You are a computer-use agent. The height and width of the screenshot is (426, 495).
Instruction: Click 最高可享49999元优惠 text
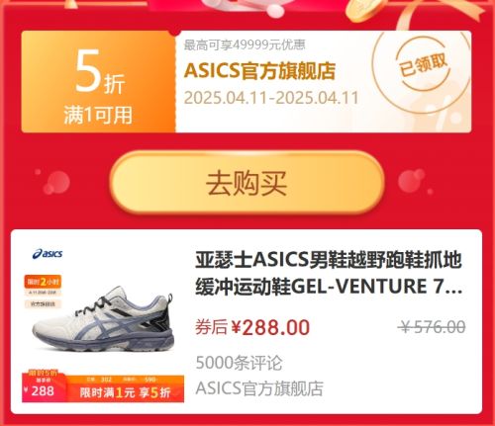click(245, 45)
